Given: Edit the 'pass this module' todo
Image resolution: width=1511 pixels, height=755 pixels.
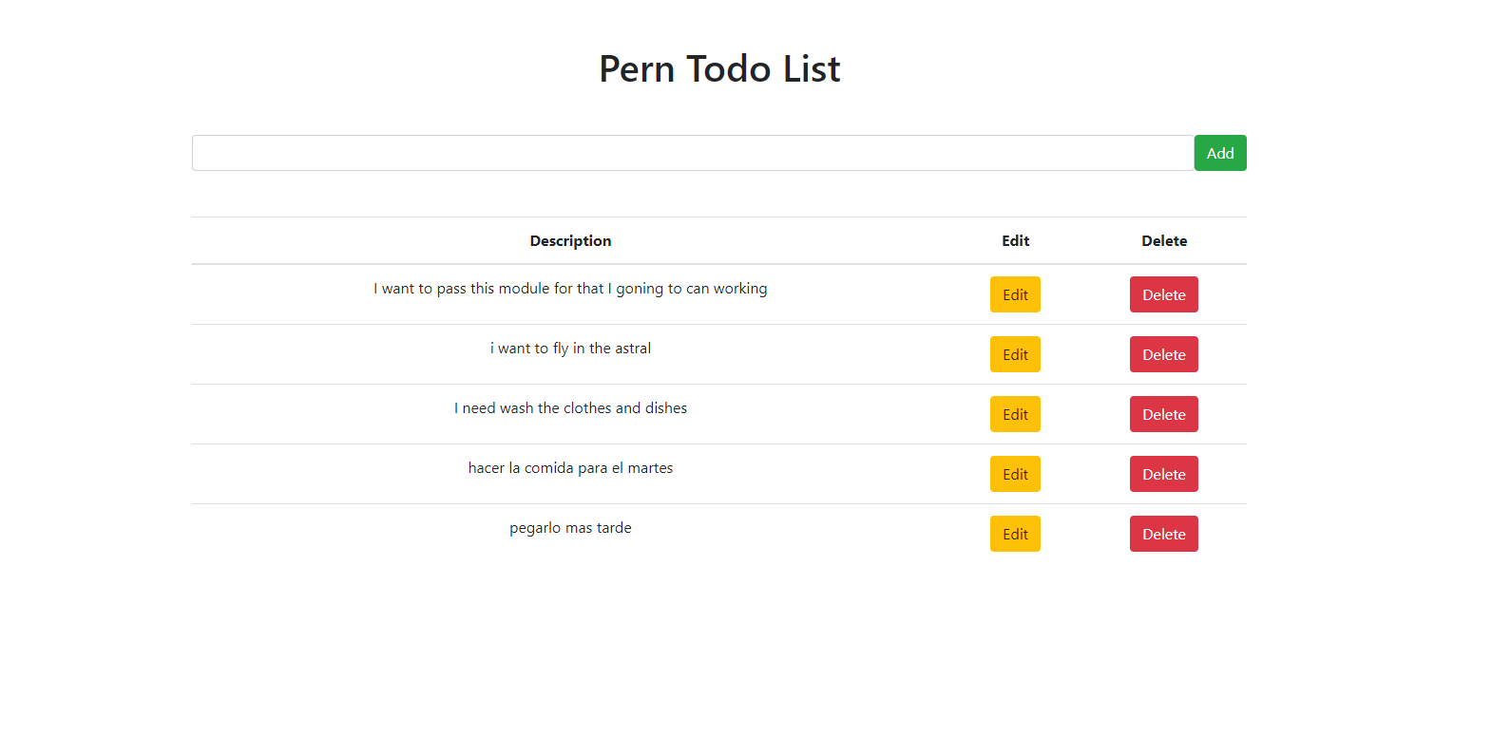Looking at the screenshot, I should point(1015,294).
